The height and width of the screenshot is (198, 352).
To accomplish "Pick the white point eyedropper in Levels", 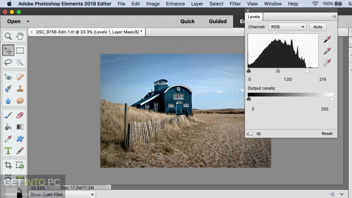I will (x=327, y=63).
